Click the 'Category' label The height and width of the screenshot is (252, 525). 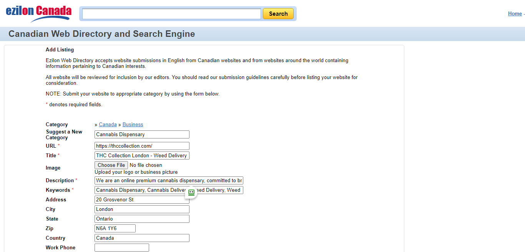click(57, 125)
